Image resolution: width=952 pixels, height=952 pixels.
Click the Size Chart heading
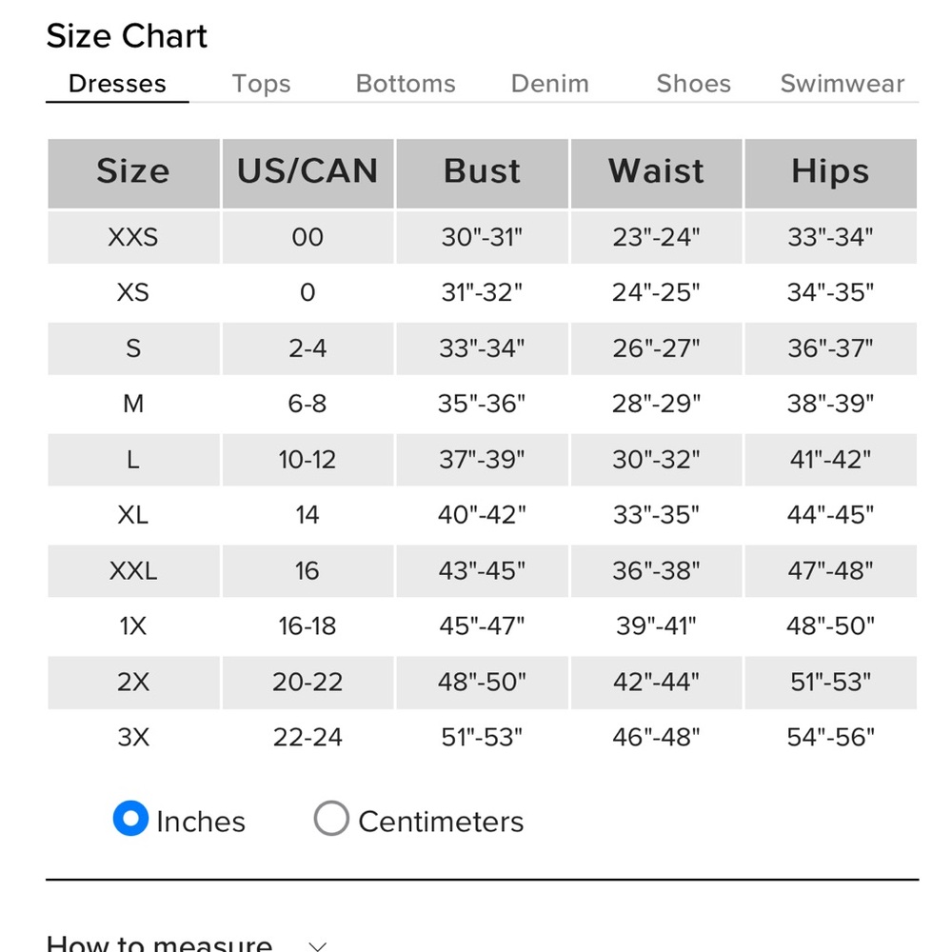(x=127, y=36)
